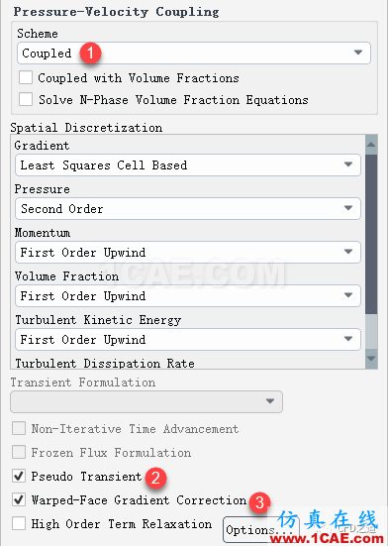This screenshot has height=546, width=388.
Task: Click the scroll-up arrow in Spatial Discretization
Action: [x=371, y=144]
